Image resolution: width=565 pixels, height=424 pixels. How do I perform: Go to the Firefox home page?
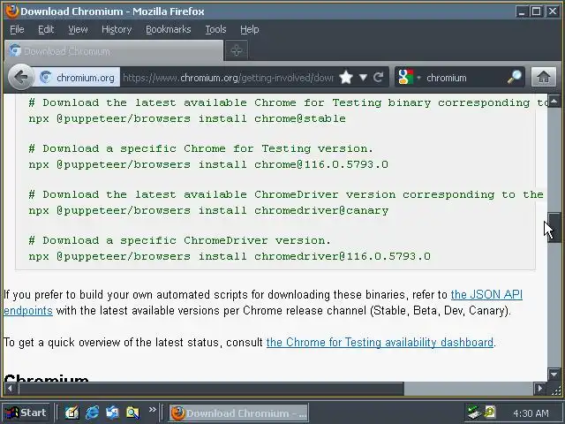(544, 77)
